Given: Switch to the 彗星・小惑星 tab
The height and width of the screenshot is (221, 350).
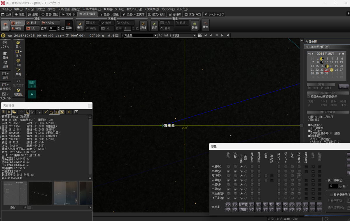Looking at the screenshot, I should (x=109, y=14).
